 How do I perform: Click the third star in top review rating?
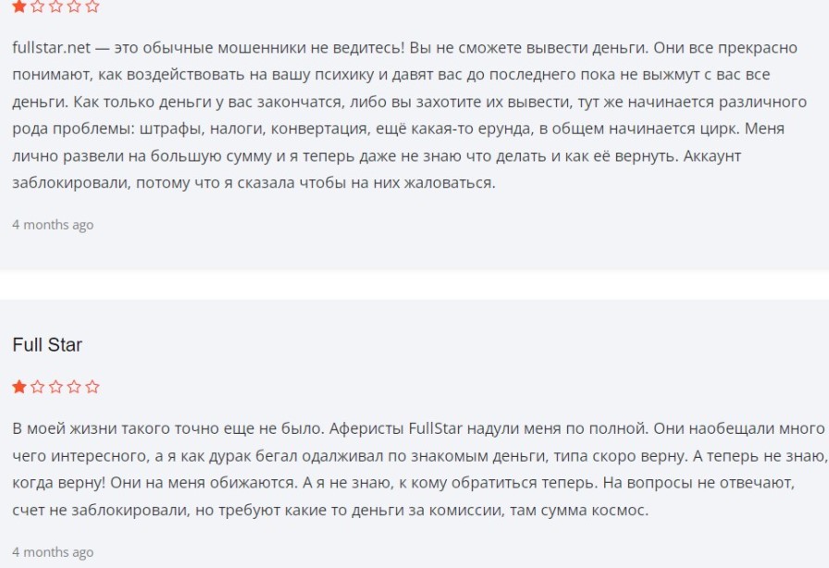tap(56, 6)
